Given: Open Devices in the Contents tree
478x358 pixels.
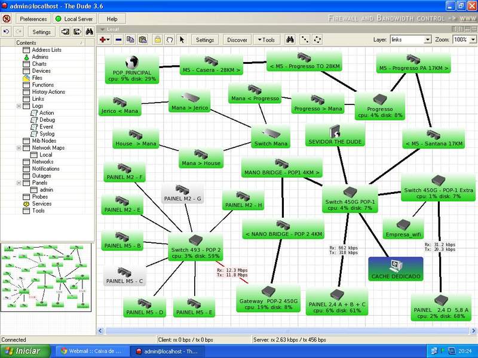Looking at the screenshot, I should 41,71.
